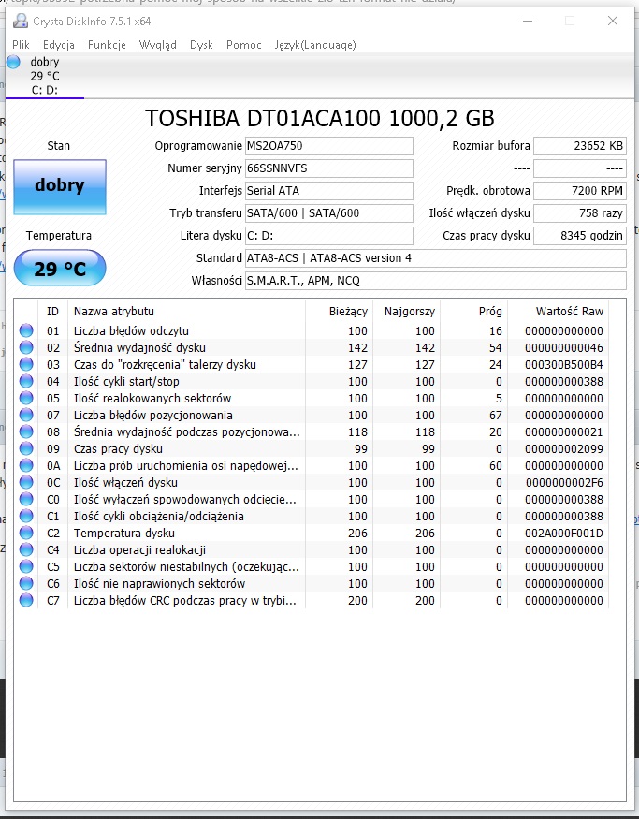Image resolution: width=639 pixels, height=819 pixels.
Task: Click the rotation speed value 7200 RPM
Action: (579, 191)
